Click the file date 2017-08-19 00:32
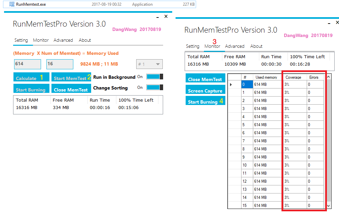The image size is (339, 215). pos(107,4)
